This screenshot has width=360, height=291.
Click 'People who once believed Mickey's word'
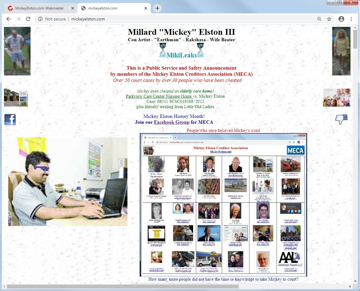[x=223, y=130]
